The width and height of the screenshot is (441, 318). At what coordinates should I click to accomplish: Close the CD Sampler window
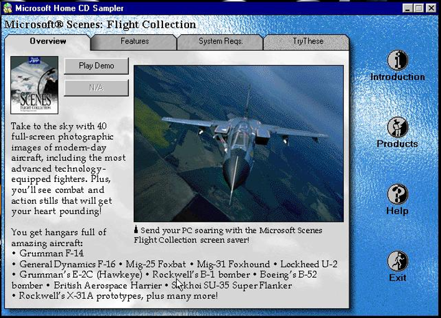[x=431, y=8]
